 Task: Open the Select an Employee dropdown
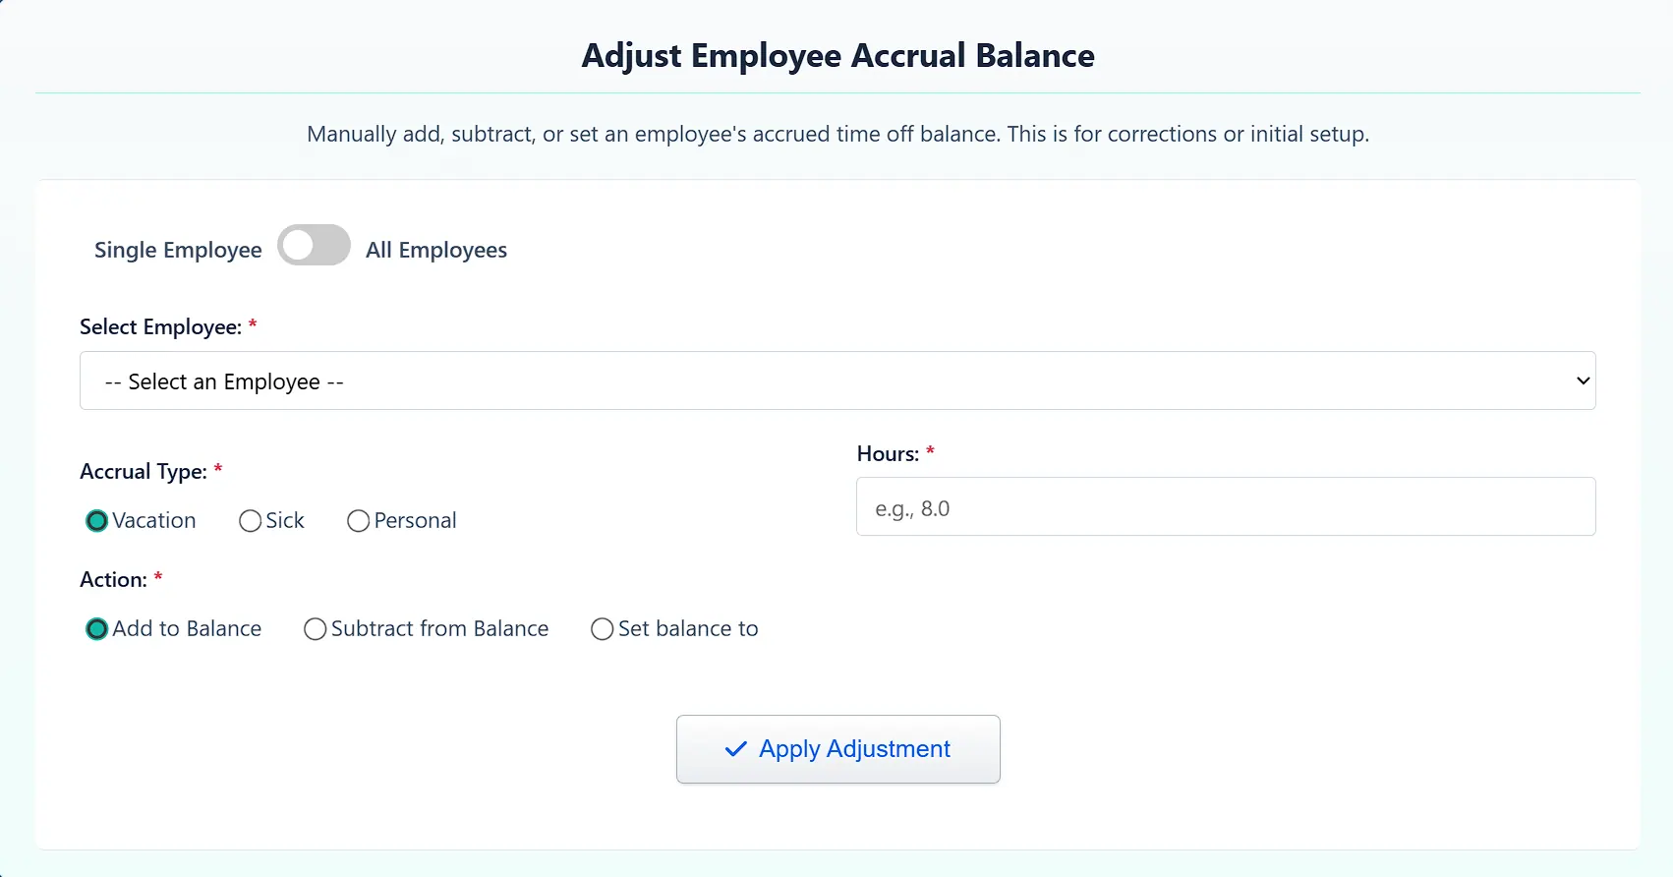836,380
